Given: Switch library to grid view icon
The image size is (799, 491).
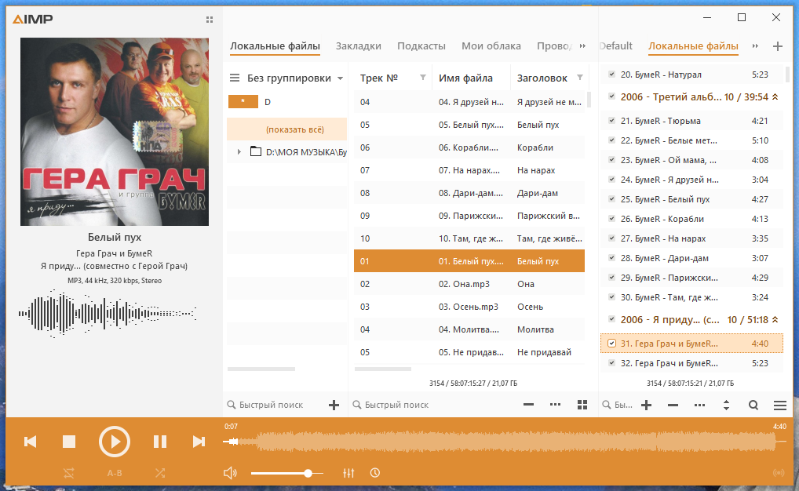Looking at the screenshot, I should point(582,405).
